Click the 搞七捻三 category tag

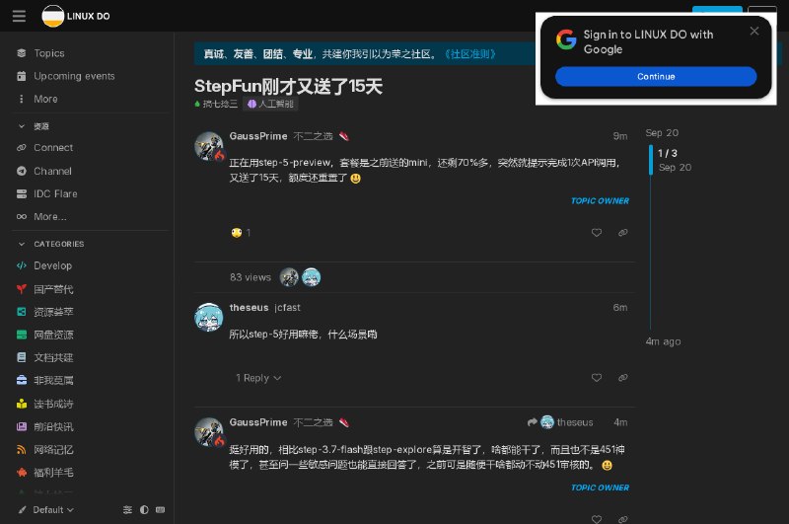216,105
